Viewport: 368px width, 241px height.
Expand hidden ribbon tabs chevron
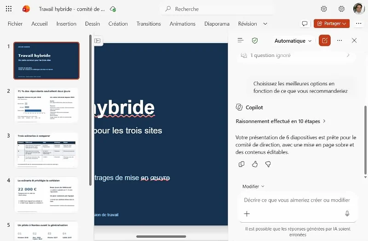coord(265,24)
